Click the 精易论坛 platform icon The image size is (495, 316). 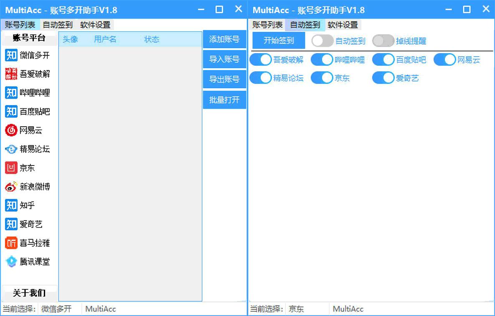click(11, 149)
